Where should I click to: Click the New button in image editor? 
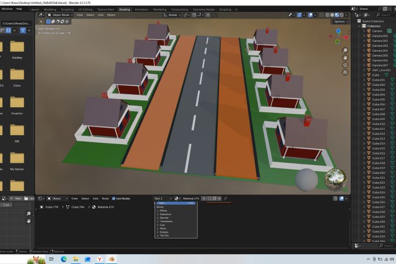(x=16, y=199)
